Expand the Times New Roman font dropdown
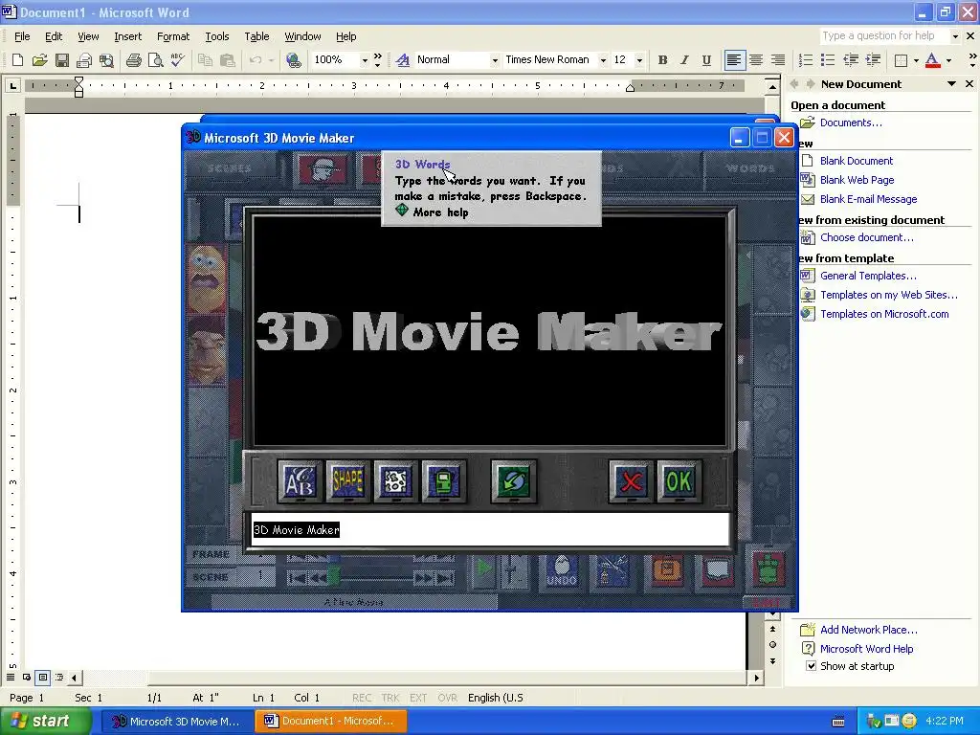 pos(603,60)
